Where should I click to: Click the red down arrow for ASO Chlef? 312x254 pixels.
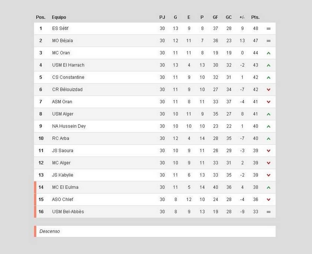(268, 200)
